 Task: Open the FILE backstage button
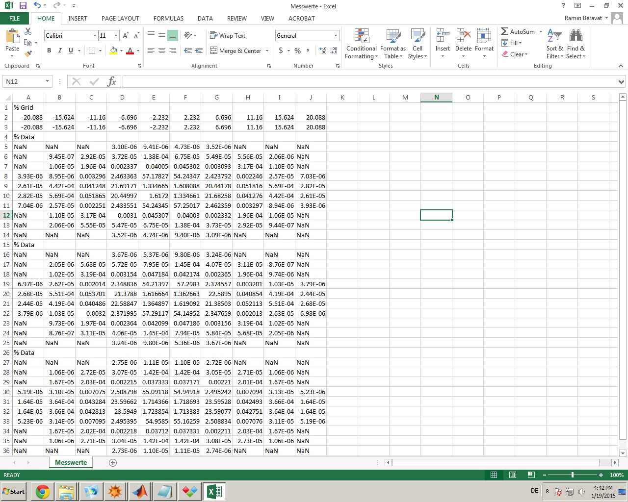(15, 18)
